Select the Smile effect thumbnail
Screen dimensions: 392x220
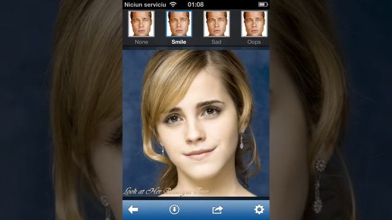tap(179, 24)
